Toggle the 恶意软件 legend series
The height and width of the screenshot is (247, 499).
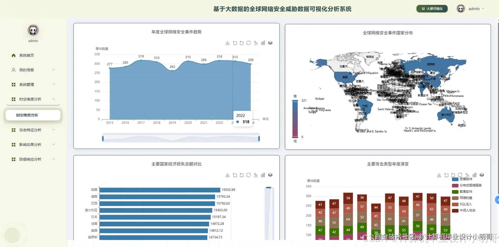coord(462,179)
